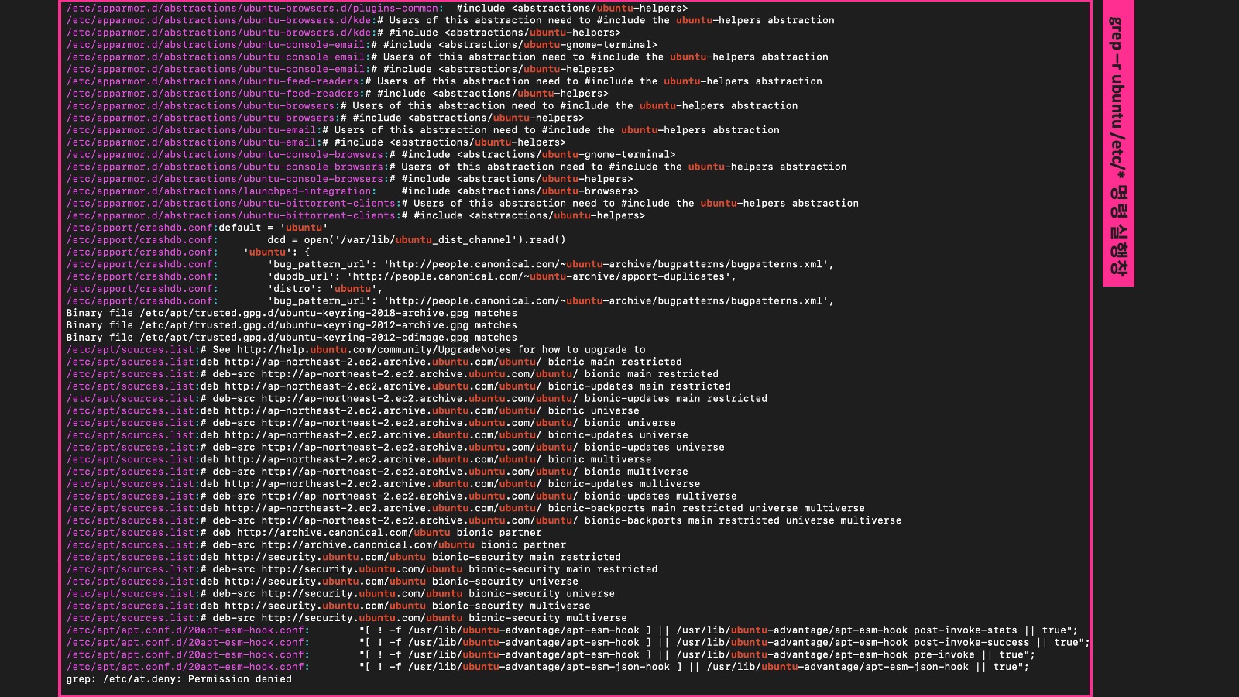Select 20apt-esm-hook.conf 'pre-invoke' line
The height and width of the screenshot is (697, 1239).
tap(551, 654)
